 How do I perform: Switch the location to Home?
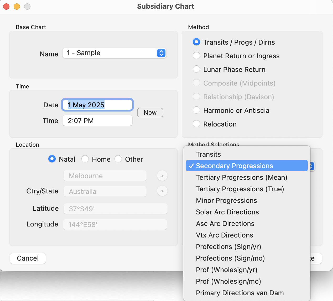point(85,159)
